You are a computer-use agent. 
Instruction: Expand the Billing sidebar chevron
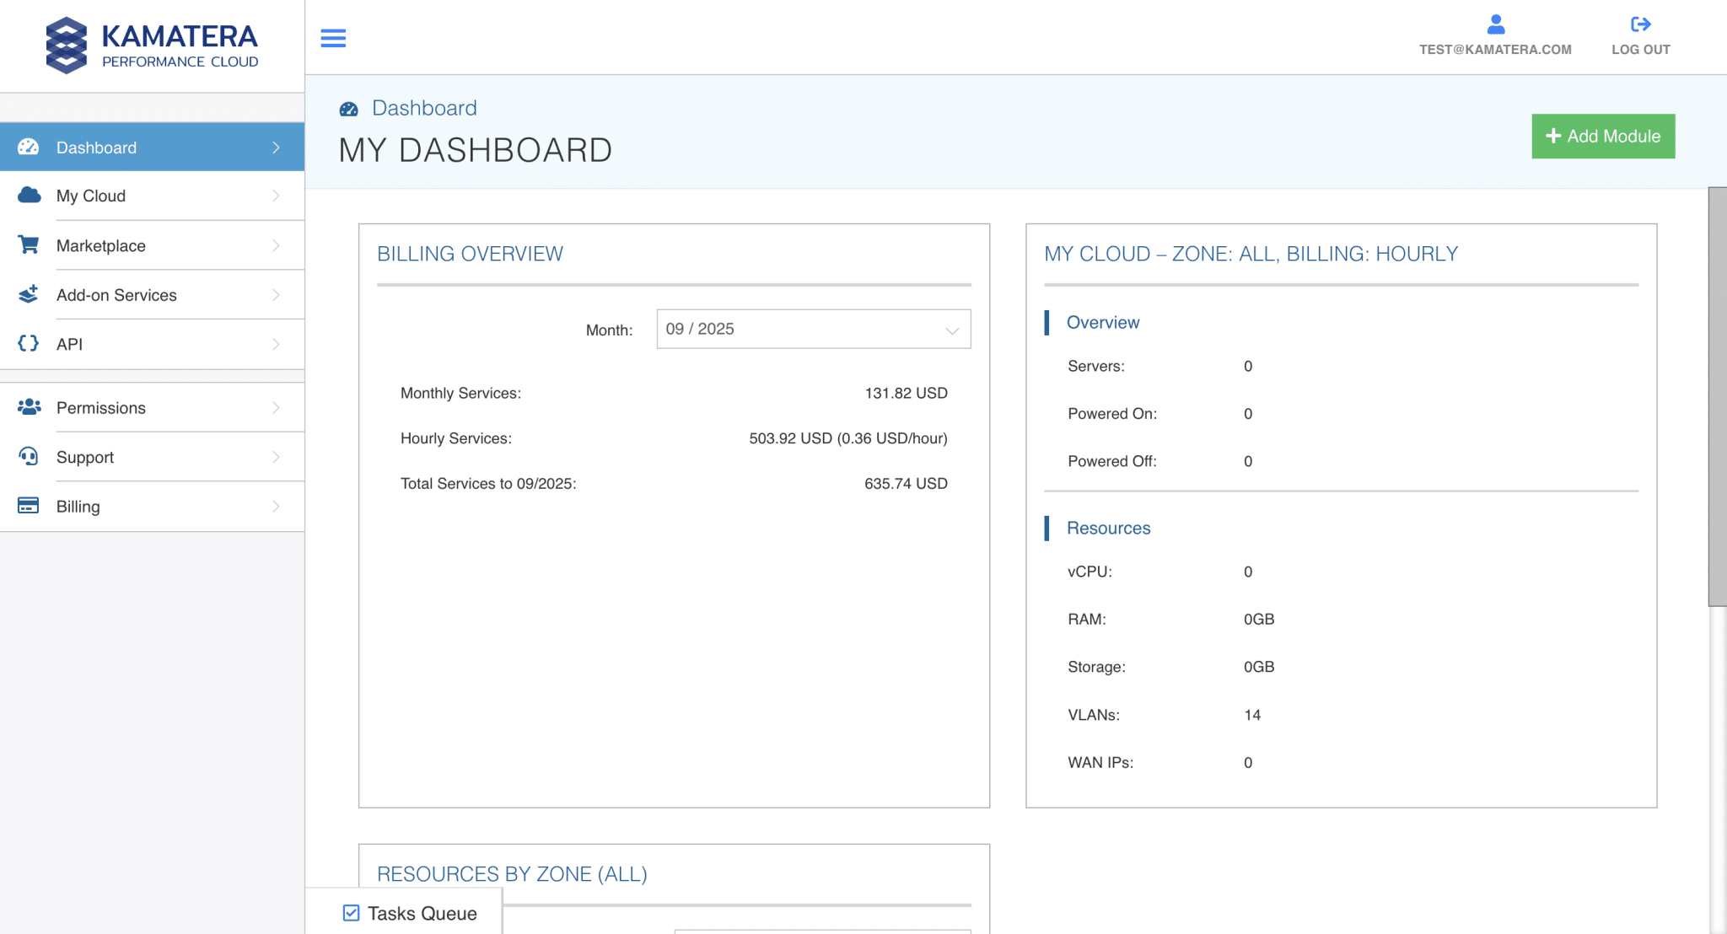pos(276,506)
